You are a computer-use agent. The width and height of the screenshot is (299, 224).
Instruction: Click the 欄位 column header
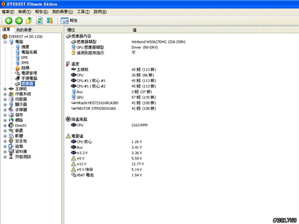[x=97, y=30]
